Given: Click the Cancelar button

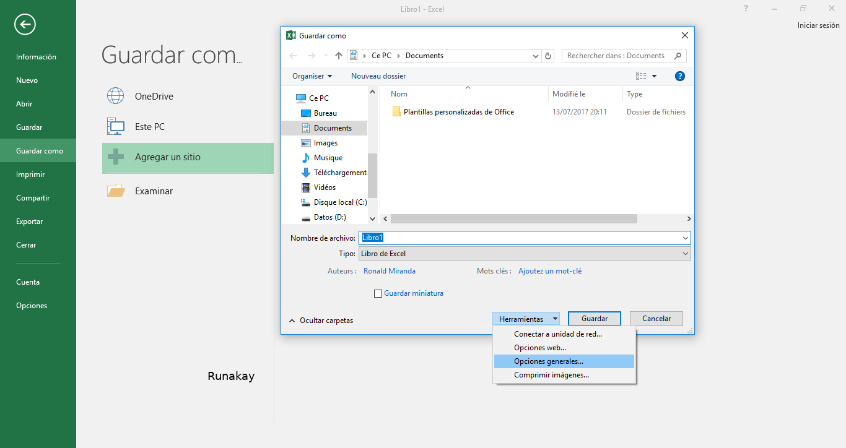Looking at the screenshot, I should [656, 319].
